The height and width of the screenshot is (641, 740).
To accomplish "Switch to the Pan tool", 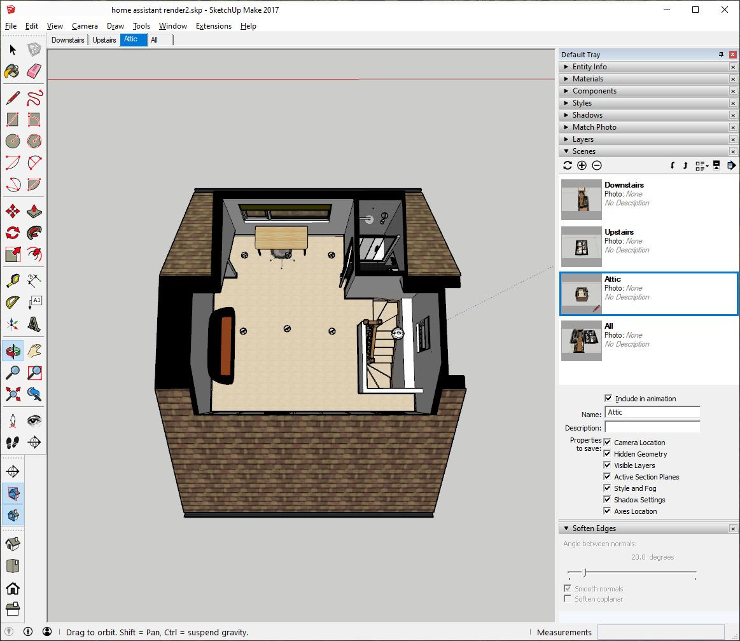I will tap(34, 350).
